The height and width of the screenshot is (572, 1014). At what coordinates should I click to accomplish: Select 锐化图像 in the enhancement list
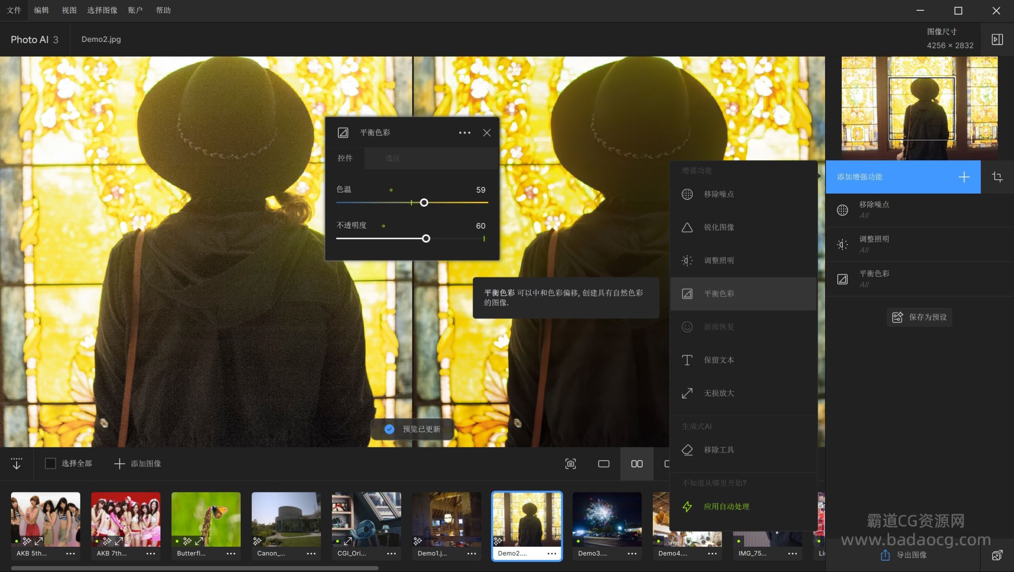click(x=743, y=227)
